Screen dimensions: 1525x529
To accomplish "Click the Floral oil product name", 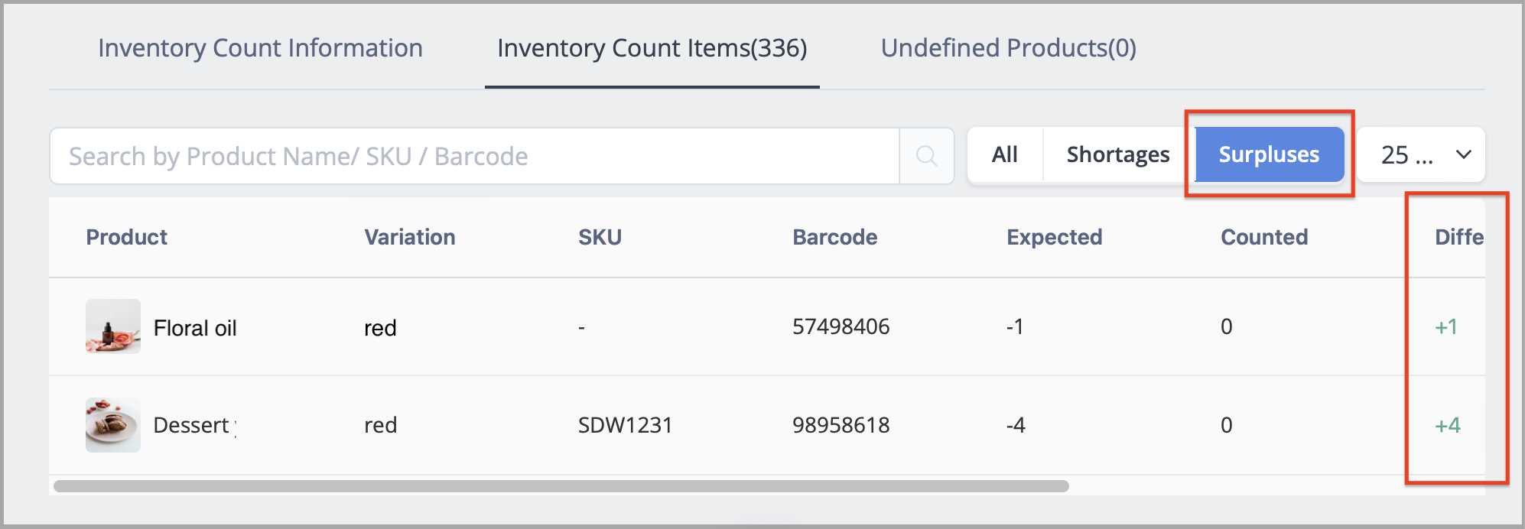I will pyautogui.click(x=195, y=328).
